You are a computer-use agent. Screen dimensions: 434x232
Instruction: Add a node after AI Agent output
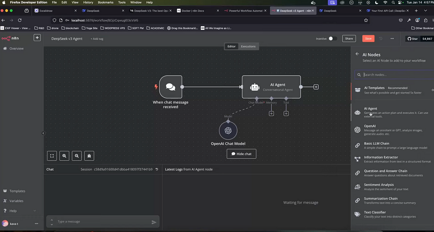pyautogui.click(x=316, y=87)
